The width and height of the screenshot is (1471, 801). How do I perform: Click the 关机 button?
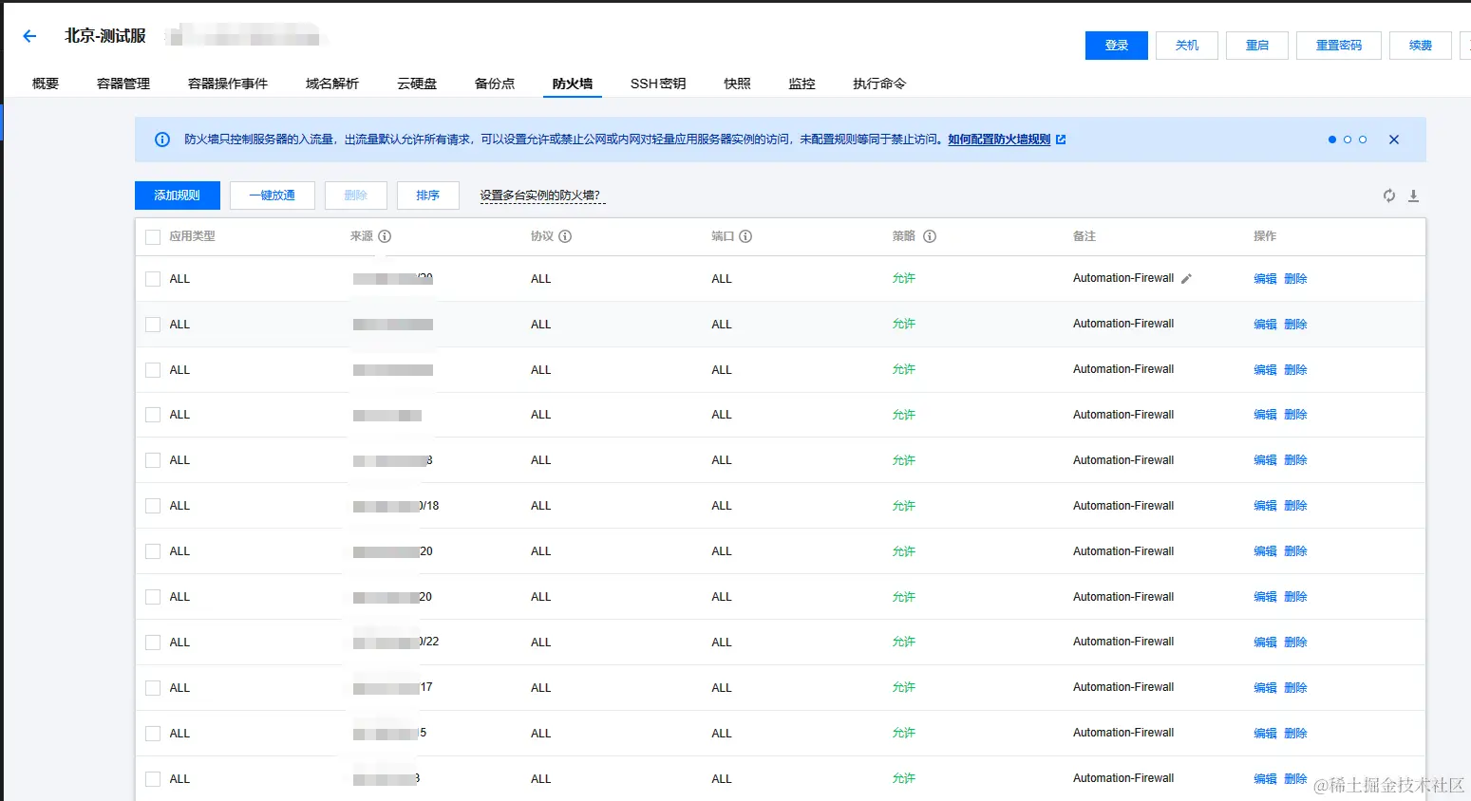coord(1187,46)
